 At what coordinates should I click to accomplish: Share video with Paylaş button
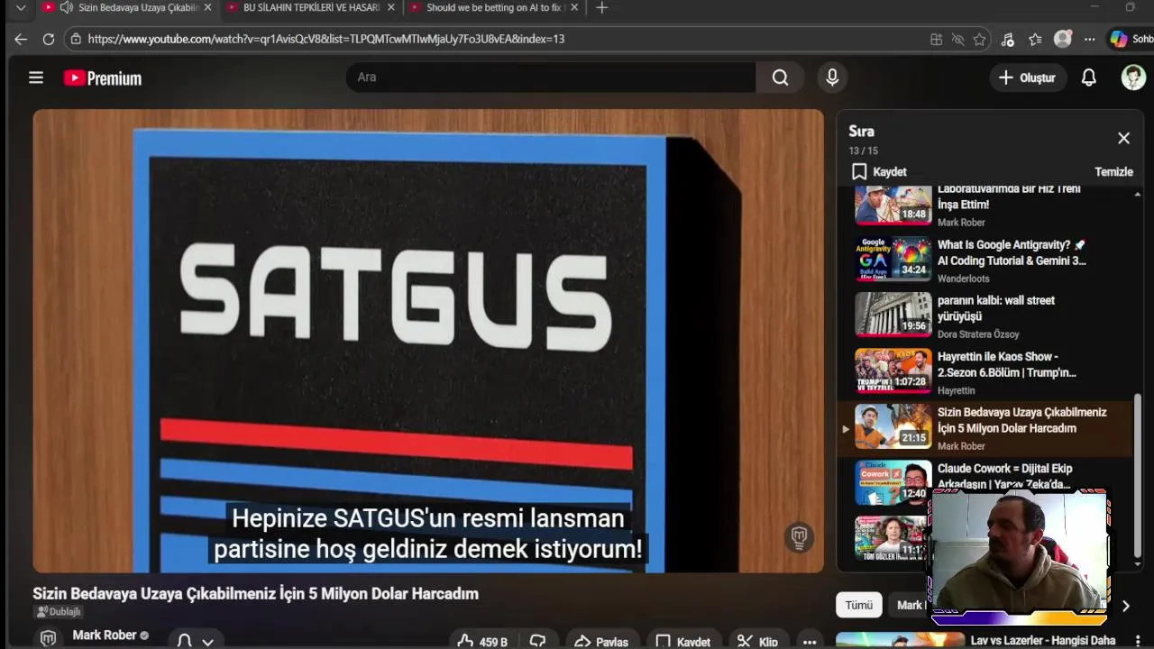pos(601,642)
